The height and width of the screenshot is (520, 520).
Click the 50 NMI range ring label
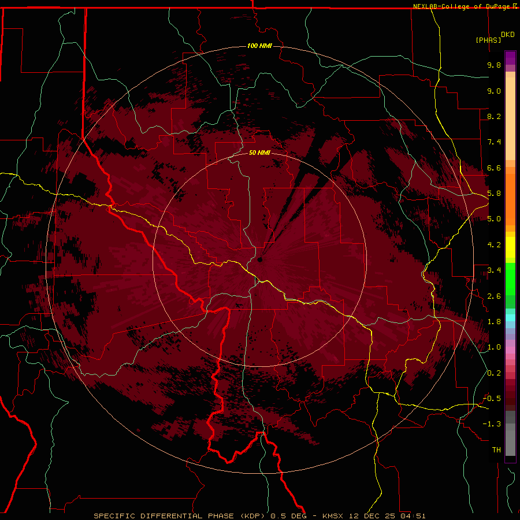[x=259, y=153]
